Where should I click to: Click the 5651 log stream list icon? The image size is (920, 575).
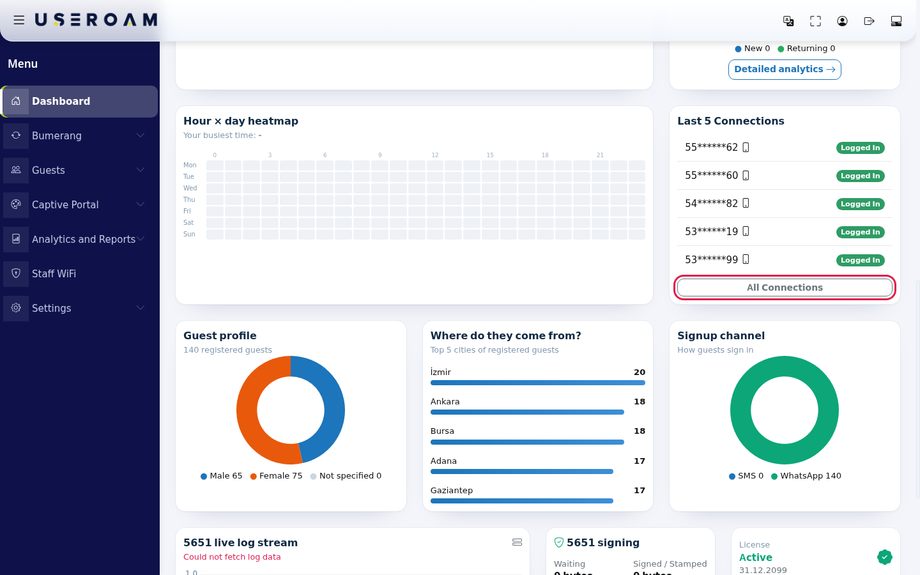pos(517,542)
